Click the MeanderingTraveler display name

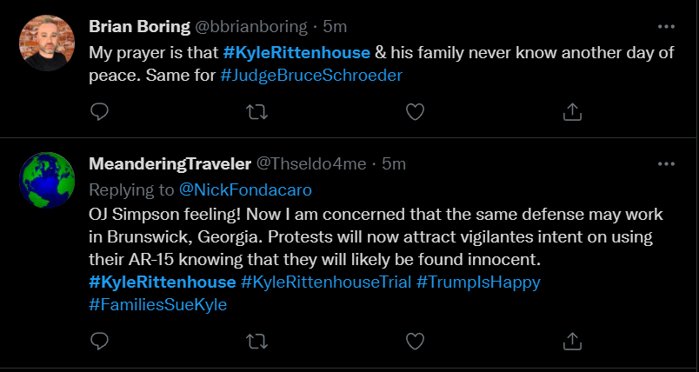click(169, 163)
